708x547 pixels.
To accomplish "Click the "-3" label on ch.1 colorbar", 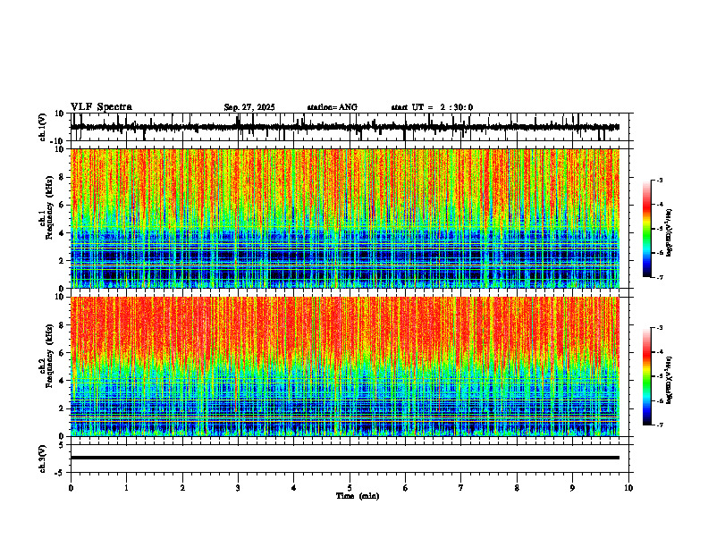I will 660,181.
